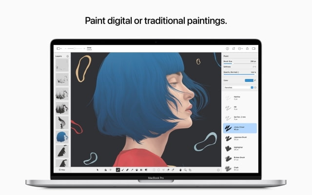Adjust the Softness slider

click(240, 69)
